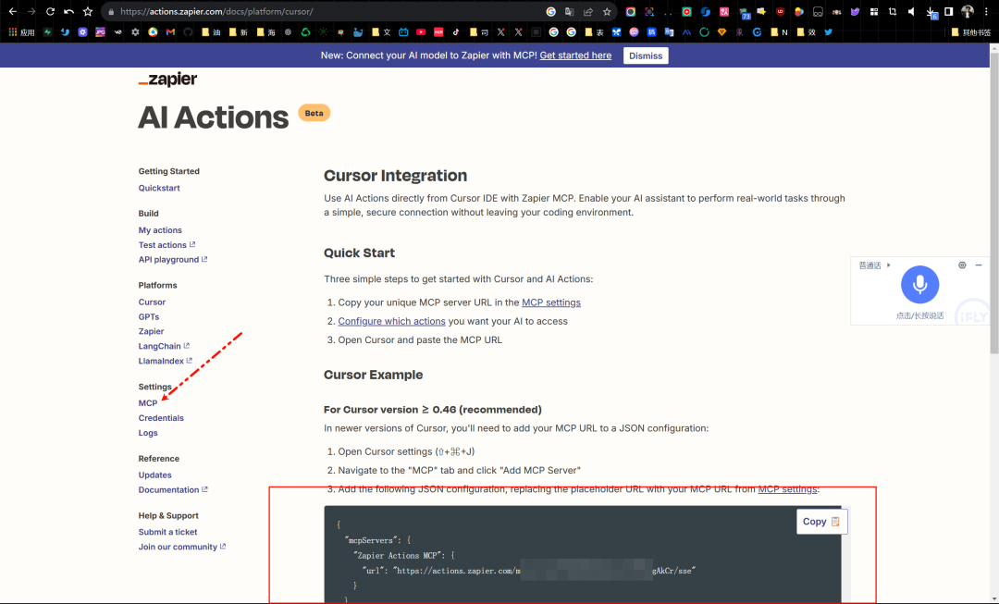999x604 pixels.
Task: Open MCP settings link in Quick Start step 1
Action: click(x=551, y=302)
